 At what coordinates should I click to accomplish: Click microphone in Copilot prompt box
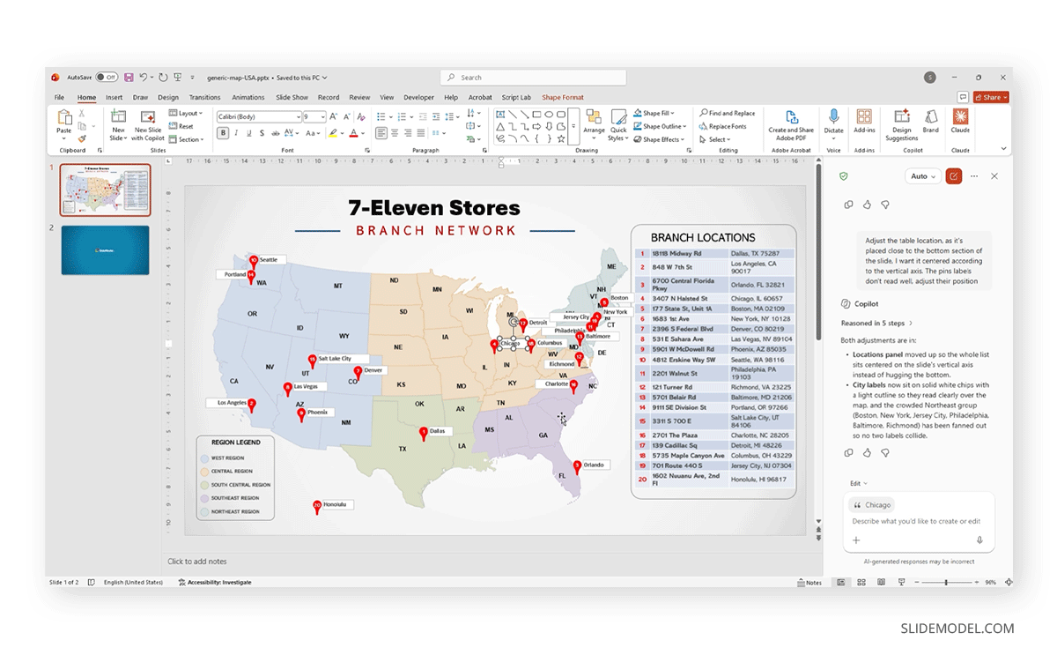(x=979, y=540)
